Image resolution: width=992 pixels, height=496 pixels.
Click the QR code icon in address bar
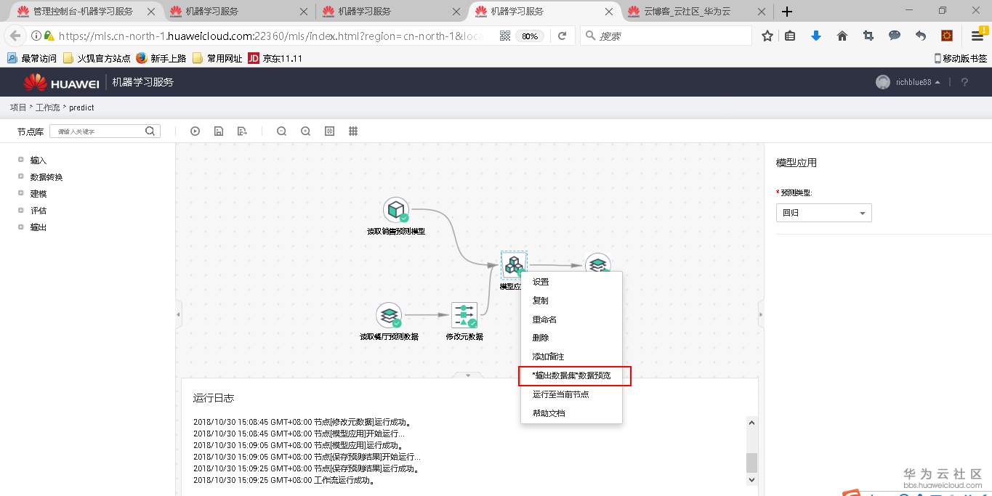tap(505, 36)
